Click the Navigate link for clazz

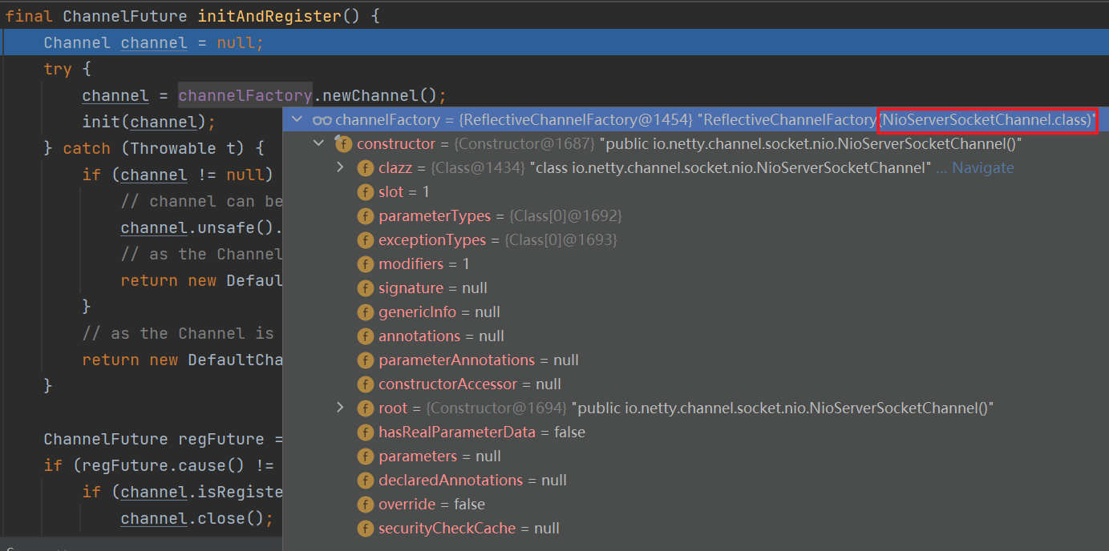982,168
